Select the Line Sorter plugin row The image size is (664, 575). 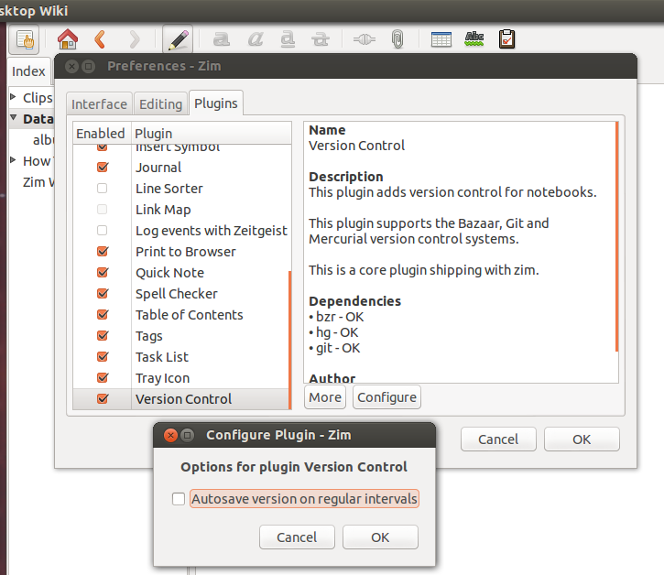[x=180, y=188]
